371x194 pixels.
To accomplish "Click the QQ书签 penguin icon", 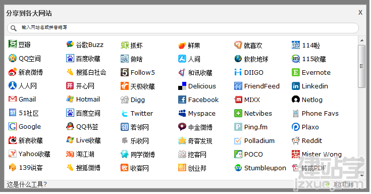I will [70, 126].
